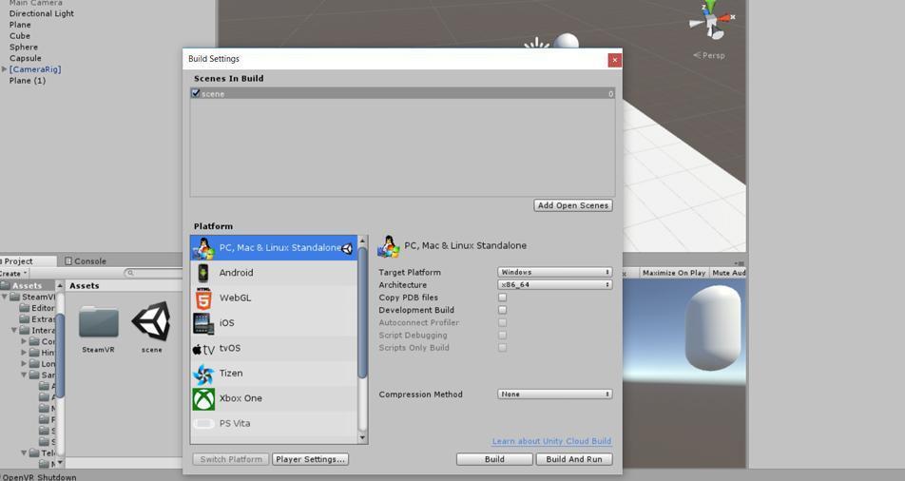
Task: Select the Xbox One platform icon
Action: [203, 399]
